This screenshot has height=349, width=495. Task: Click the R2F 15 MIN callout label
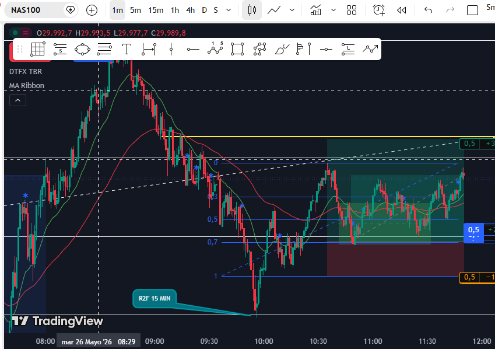pos(155,298)
